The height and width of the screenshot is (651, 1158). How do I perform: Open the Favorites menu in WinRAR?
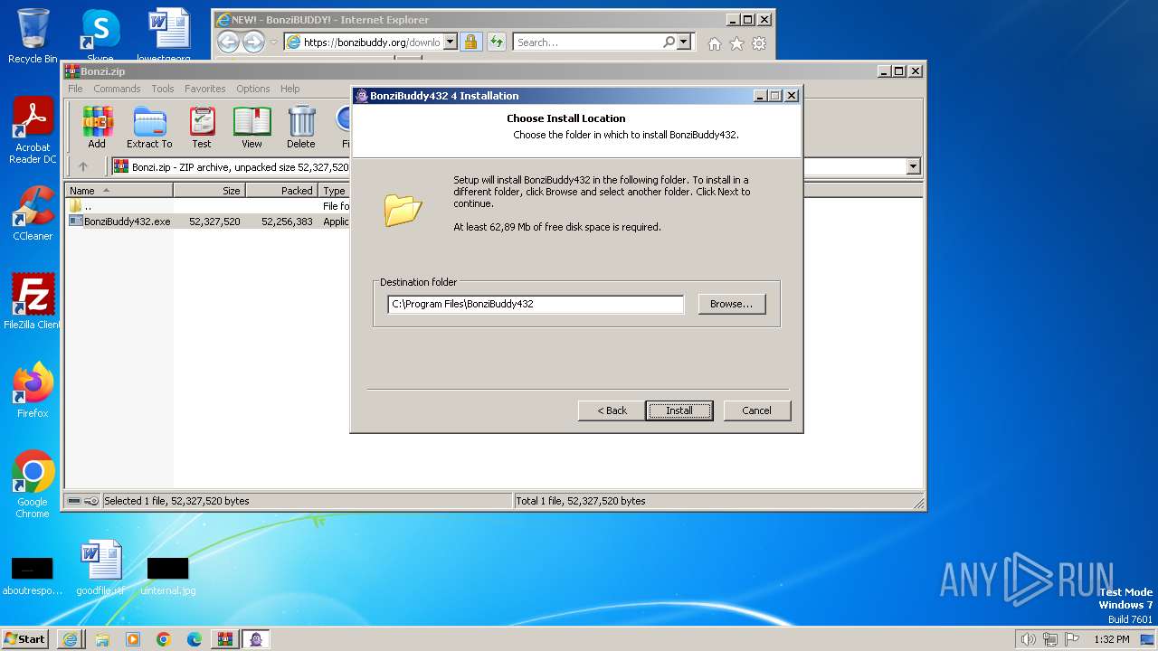[205, 89]
